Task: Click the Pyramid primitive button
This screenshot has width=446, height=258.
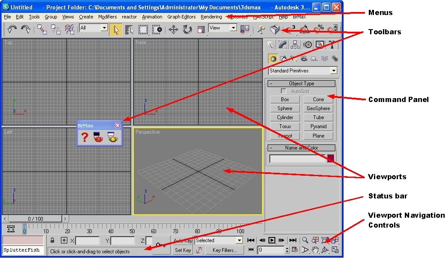Action: tap(318, 127)
